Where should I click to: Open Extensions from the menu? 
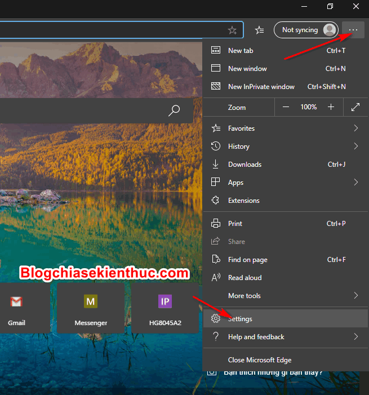pos(285,200)
